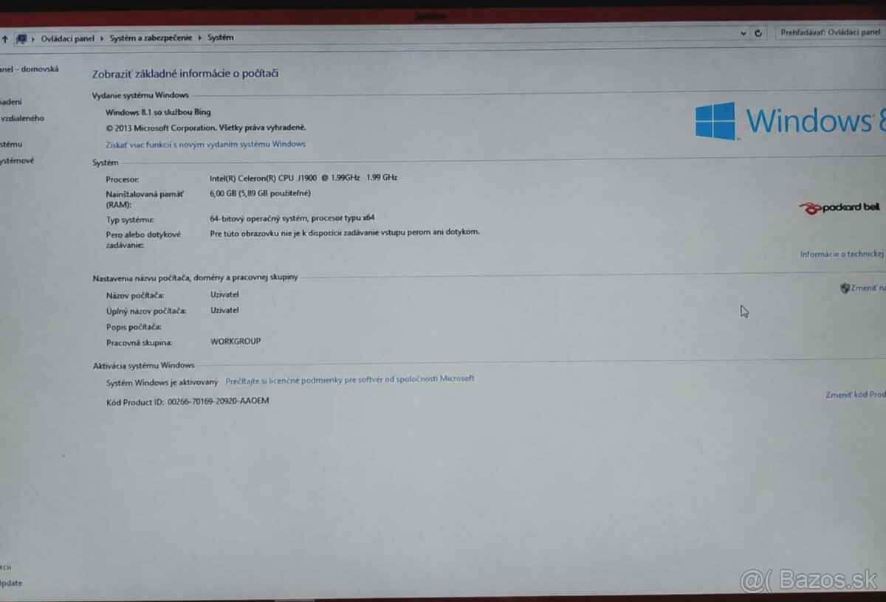The image size is (886, 602).
Task: Click the Procesor: label
Action: coord(122,179)
